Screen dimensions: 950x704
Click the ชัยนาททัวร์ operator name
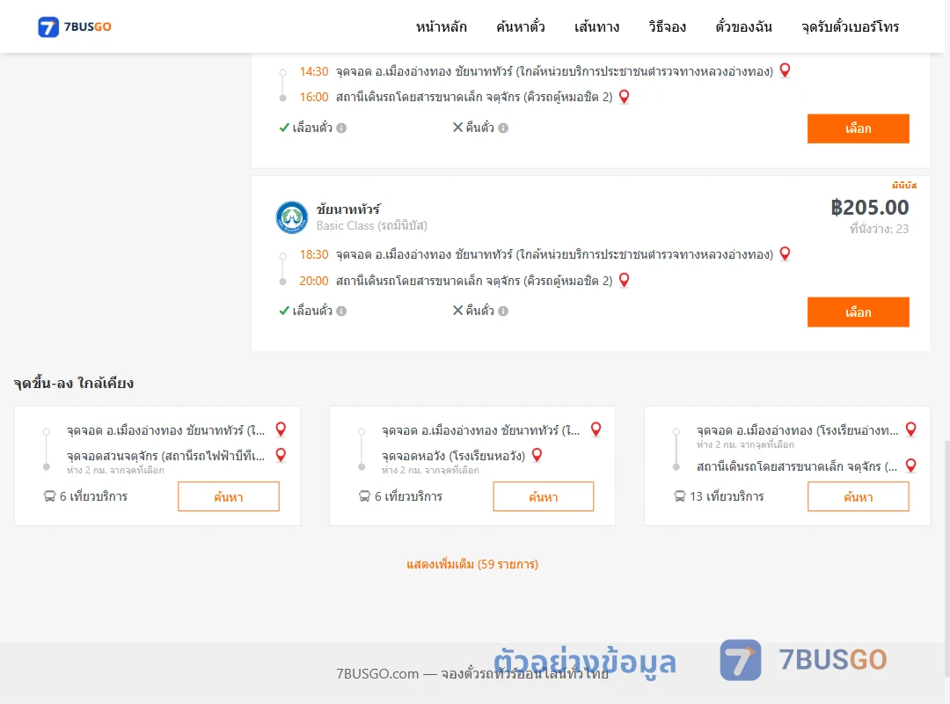click(348, 209)
